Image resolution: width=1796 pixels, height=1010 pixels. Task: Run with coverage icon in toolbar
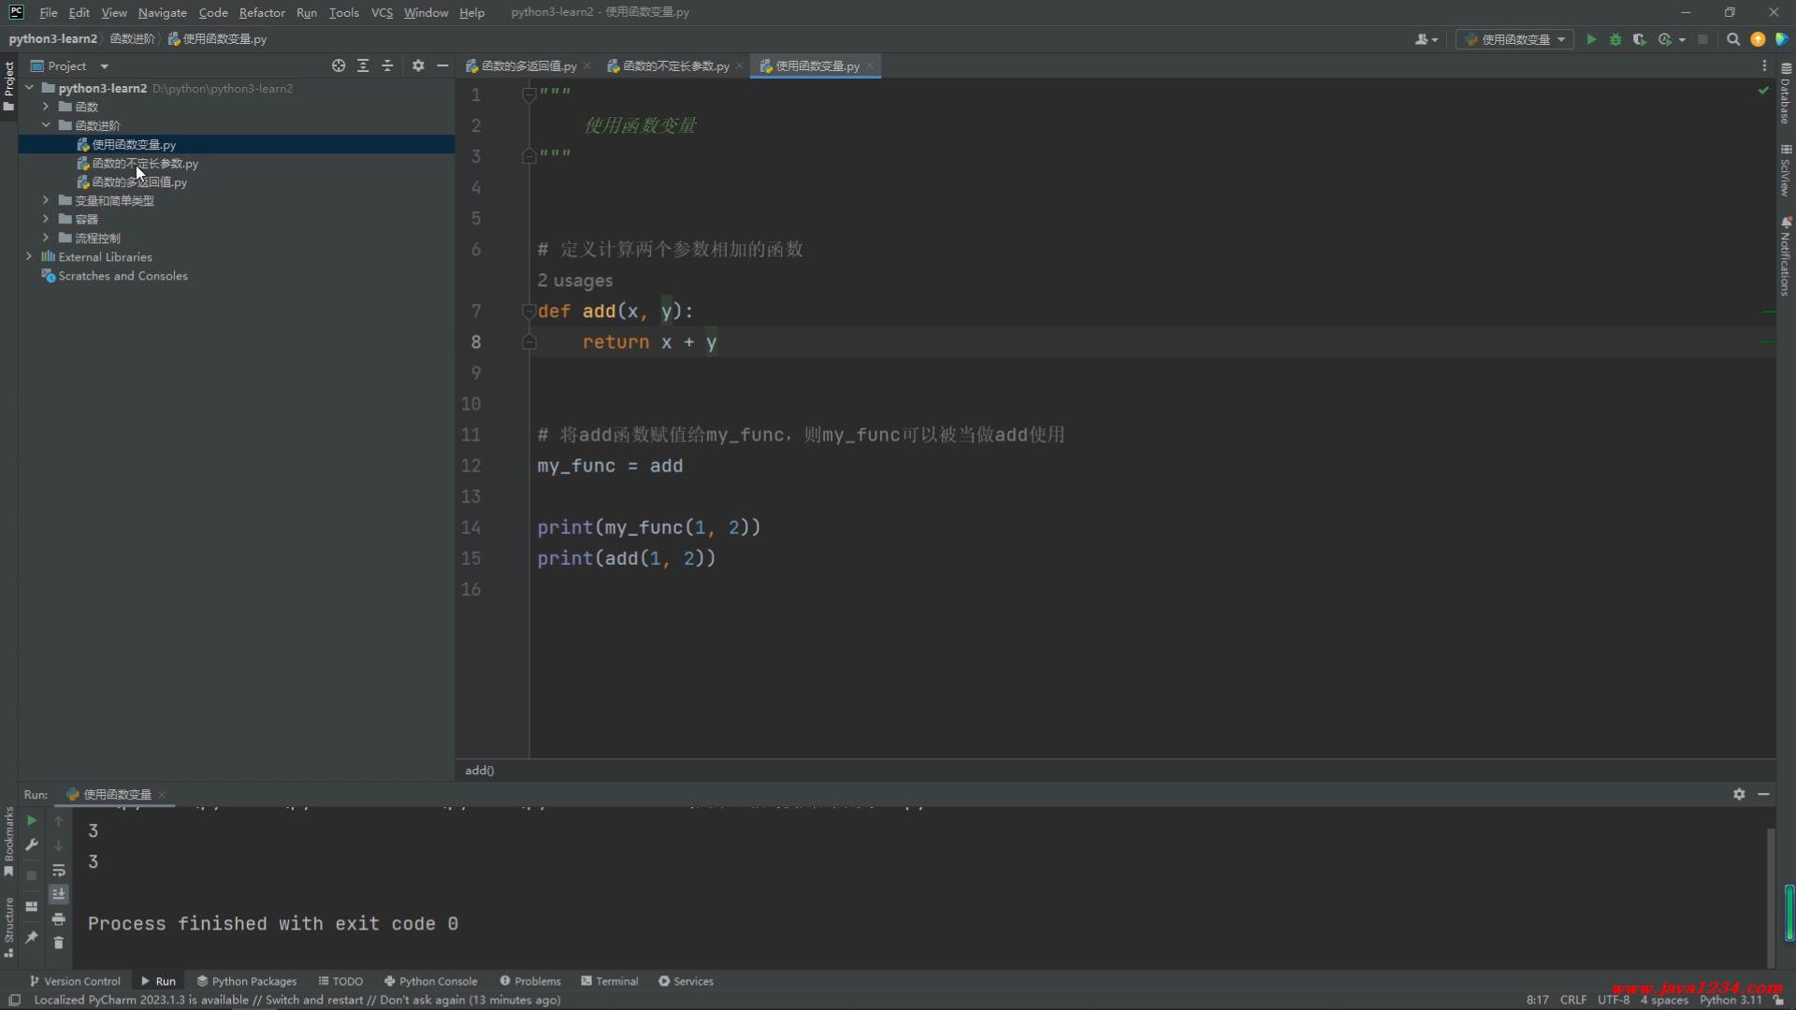point(1640,39)
